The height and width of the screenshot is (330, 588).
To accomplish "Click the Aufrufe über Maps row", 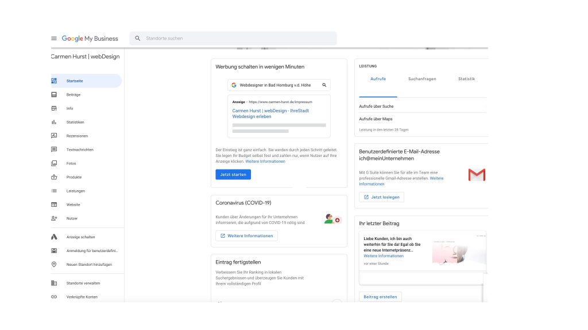I will [423, 119].
